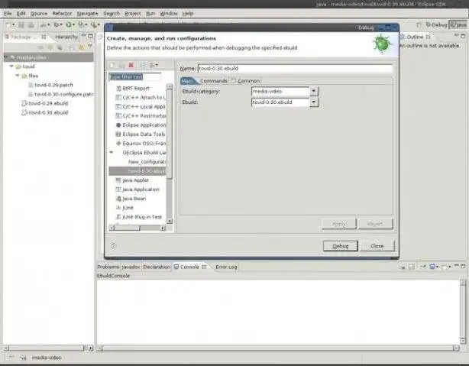Click the Name input field
The height and width of the screenshot is (366, 469).
[295, 69]
